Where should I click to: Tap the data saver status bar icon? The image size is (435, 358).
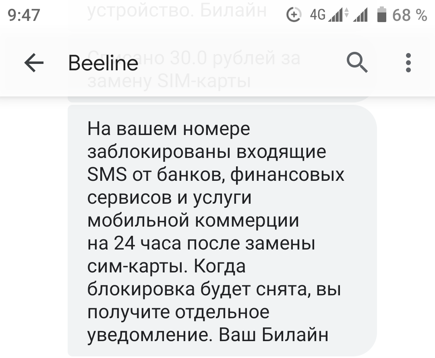point(293,15)
